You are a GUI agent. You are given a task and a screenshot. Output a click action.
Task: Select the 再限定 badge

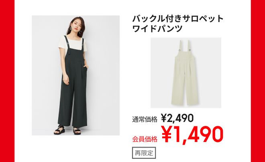coord(144,153)
